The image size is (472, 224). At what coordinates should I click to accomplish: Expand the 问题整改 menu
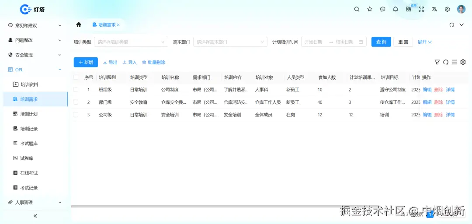pos(35,40)
